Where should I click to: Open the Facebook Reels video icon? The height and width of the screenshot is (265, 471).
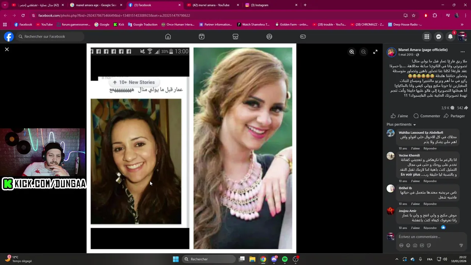click(x=202, y=36)
